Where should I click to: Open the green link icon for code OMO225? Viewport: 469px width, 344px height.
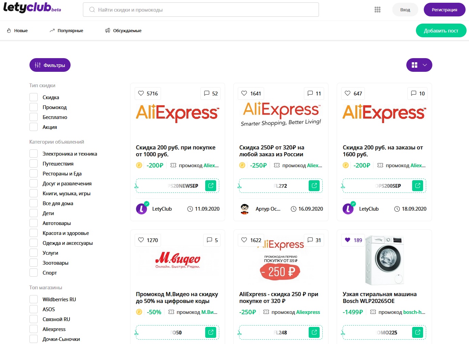click(418, 332)
